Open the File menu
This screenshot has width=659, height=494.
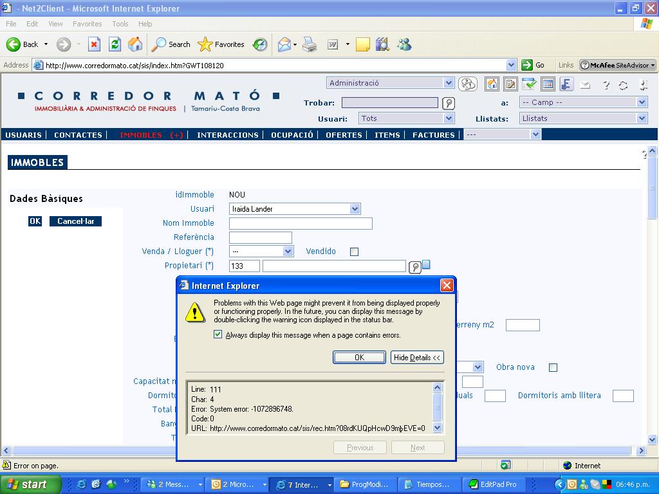(11, 24)
